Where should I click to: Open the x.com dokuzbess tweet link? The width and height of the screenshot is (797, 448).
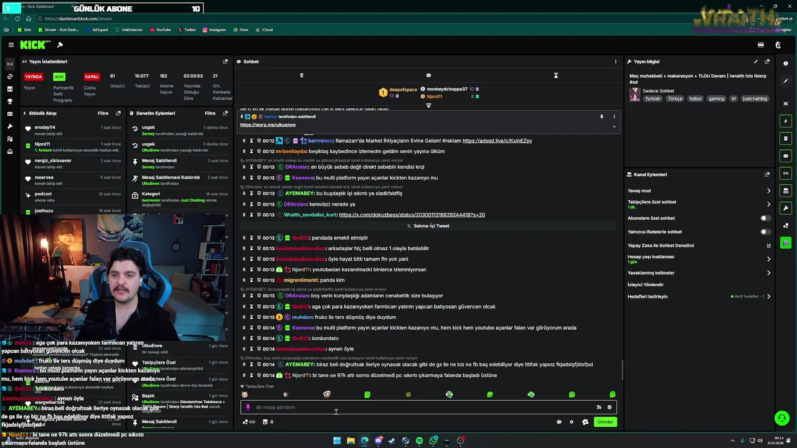pyautogui.click(x=412, y=215)
